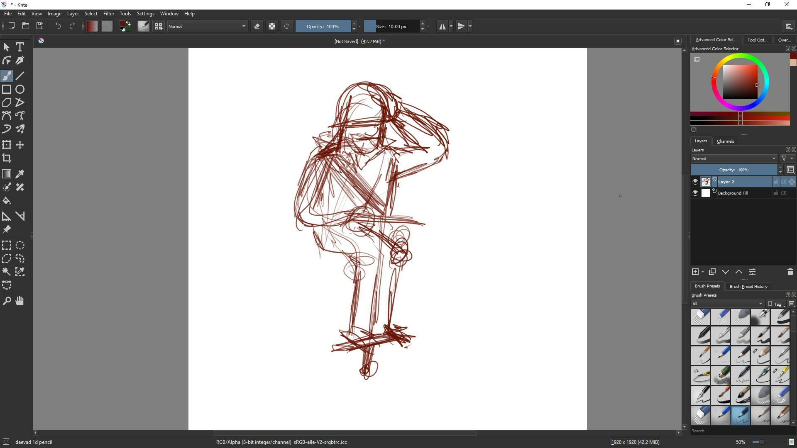This screenshot has height=448, width=797.
Task: Select the Freehand Path tool
Action: [20, 116]
